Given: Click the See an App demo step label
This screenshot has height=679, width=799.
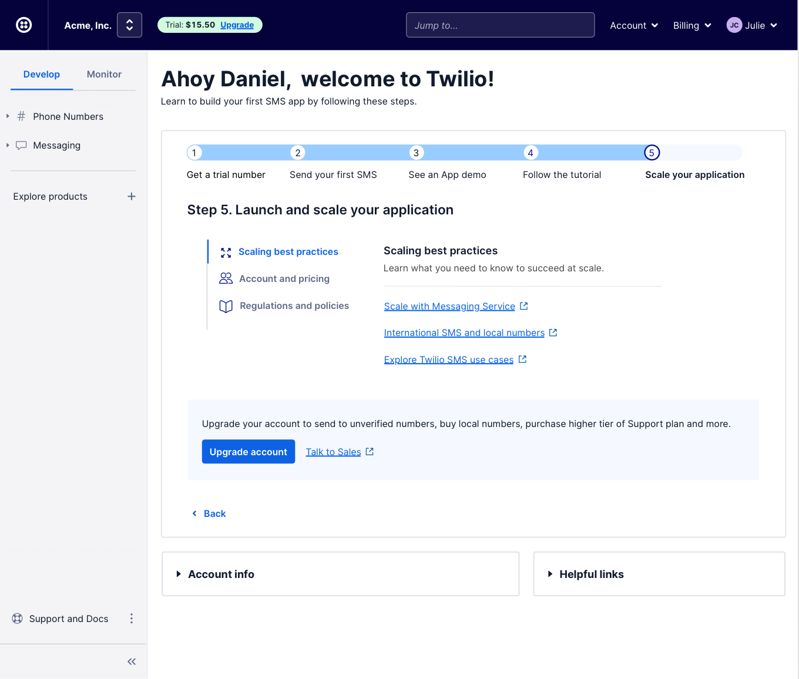Looking at the screenshot, I should (447, 175).
